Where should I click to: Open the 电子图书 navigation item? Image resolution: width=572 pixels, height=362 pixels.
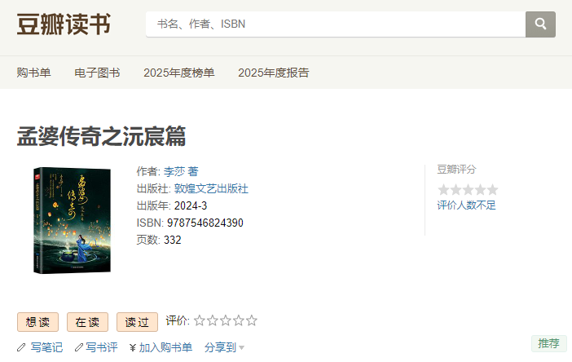[x=97, y=73]
